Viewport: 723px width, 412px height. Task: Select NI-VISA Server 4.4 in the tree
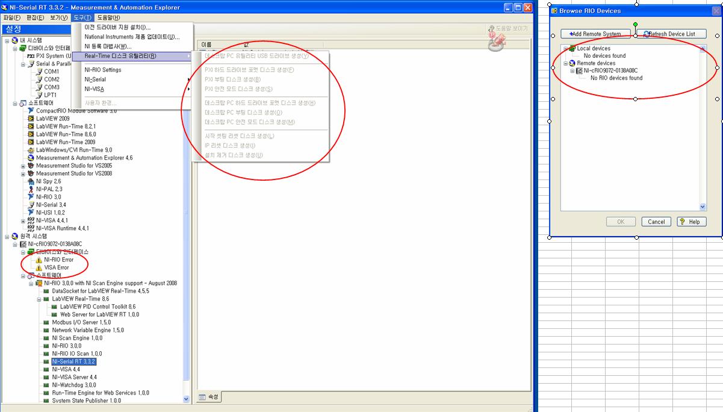[x=74, y=377]
